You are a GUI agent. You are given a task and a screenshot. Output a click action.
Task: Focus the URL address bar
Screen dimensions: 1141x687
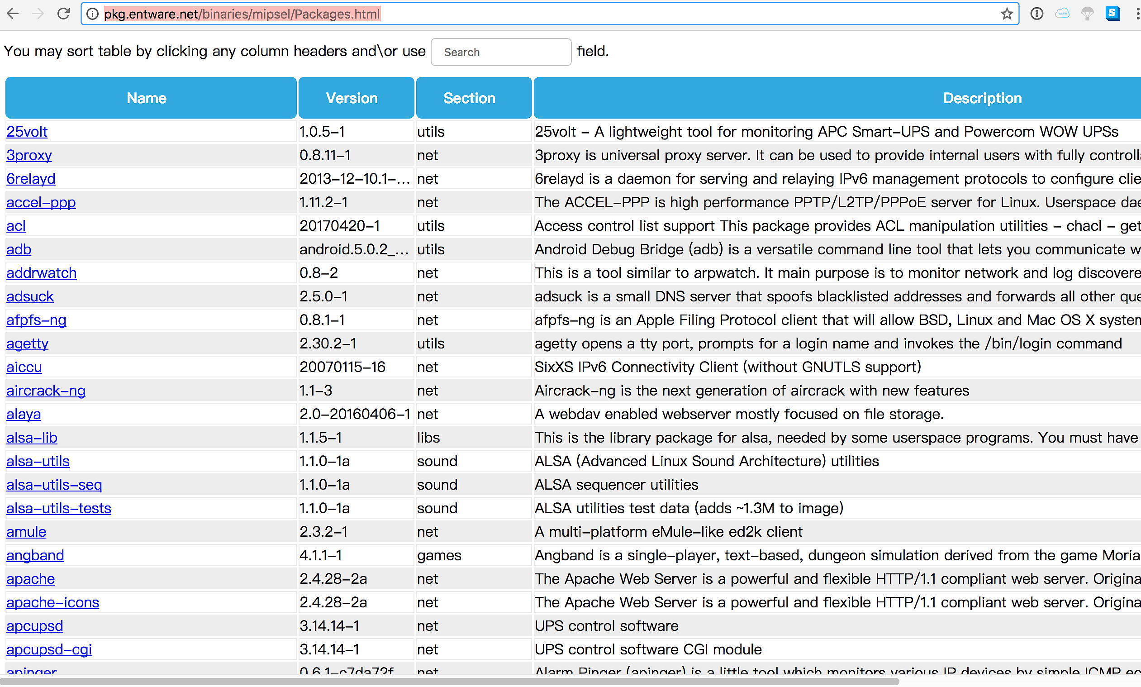point(509,14)
